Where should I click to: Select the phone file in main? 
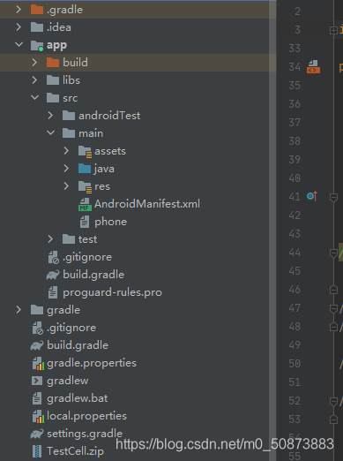(110, 222)
